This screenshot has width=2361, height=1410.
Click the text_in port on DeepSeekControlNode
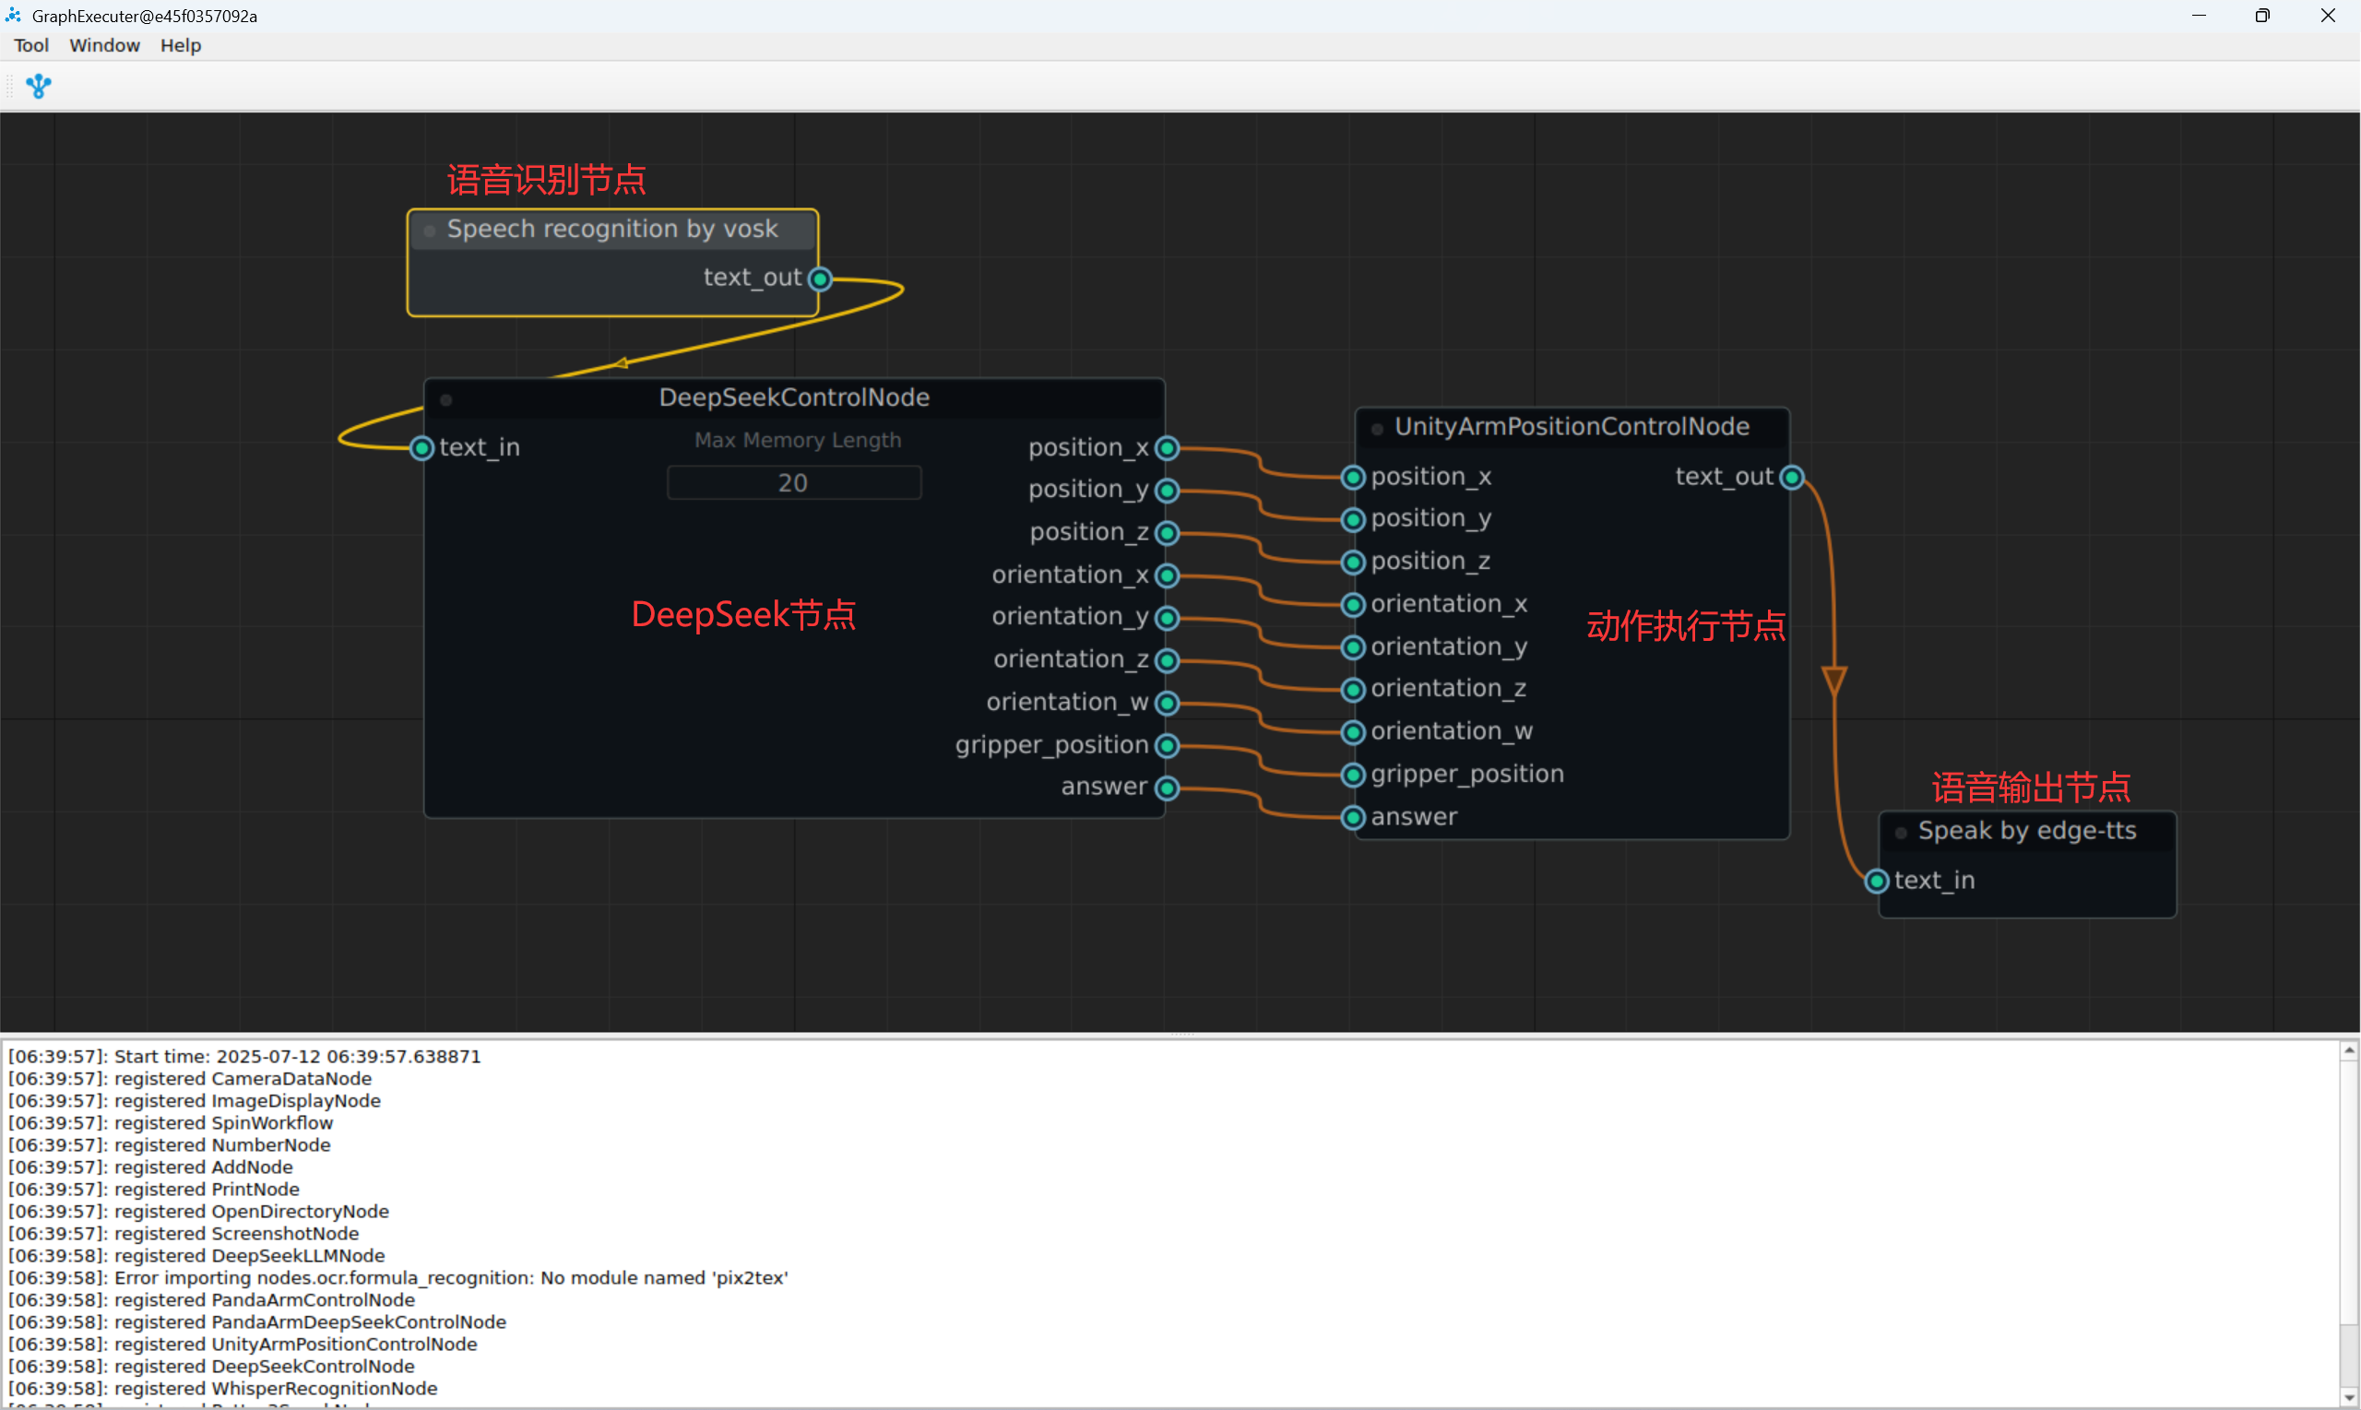point(421,447)
